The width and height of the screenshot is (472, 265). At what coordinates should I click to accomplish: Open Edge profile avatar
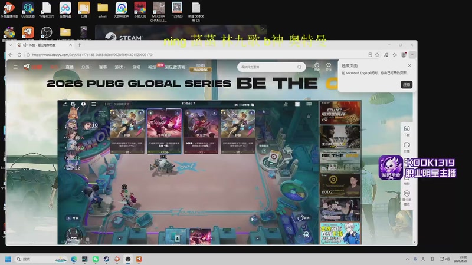pos(404,55)
